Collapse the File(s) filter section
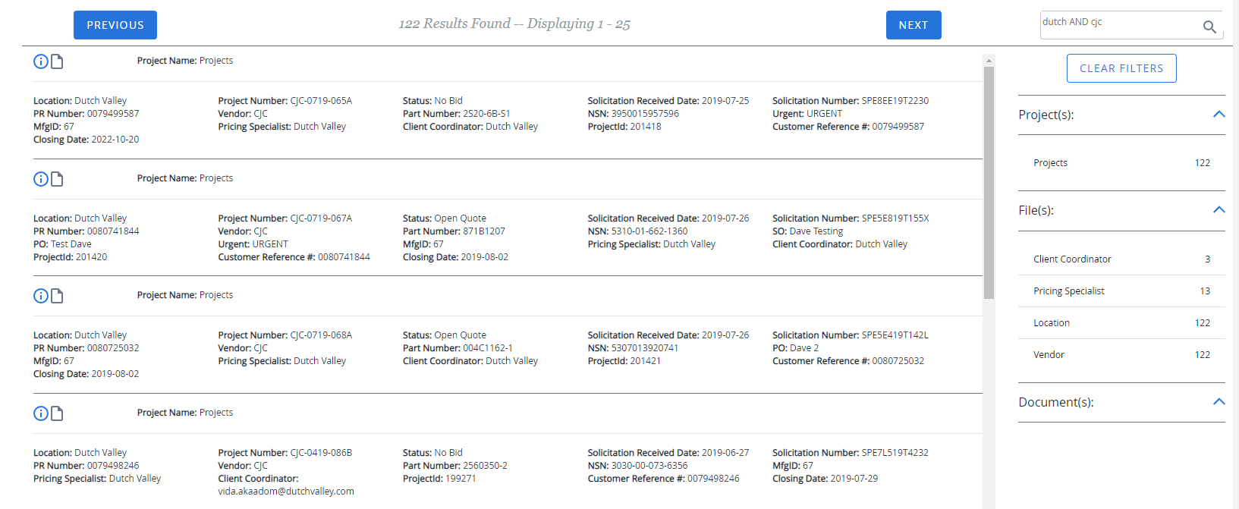The image size is (1239, 509). click(x=1219, y=210)
